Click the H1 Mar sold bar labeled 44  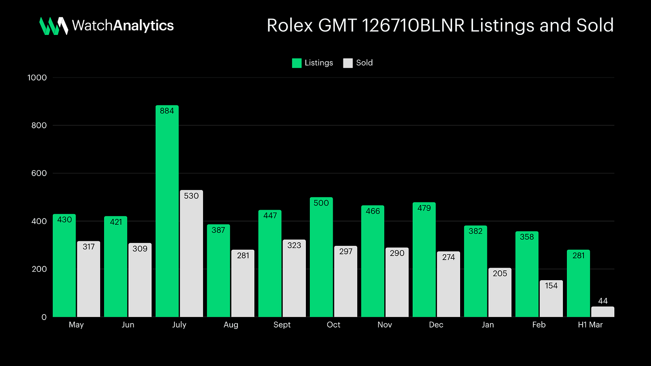click(x=603, y=311)
